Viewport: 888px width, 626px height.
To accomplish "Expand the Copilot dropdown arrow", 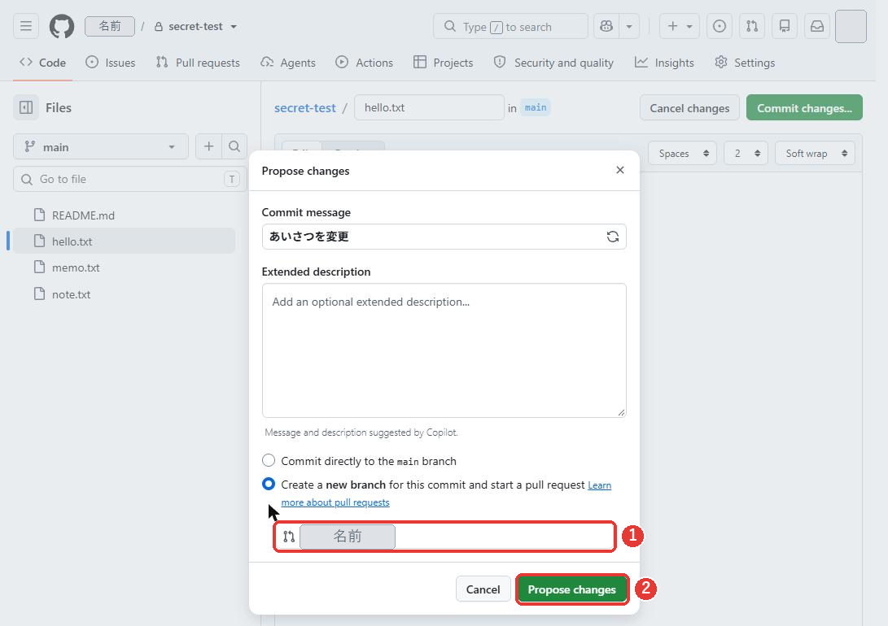I will click(x=629, y=26).
